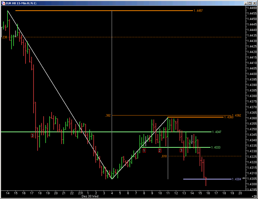Screen dimensions: 258x199
Task: Click the EW application icon in title bar
Action: coord(3,3)
